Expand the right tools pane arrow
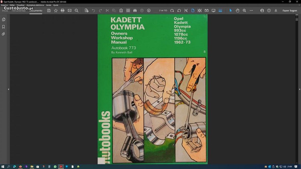The width and height of the screenshot is (301, 169). 293,89
